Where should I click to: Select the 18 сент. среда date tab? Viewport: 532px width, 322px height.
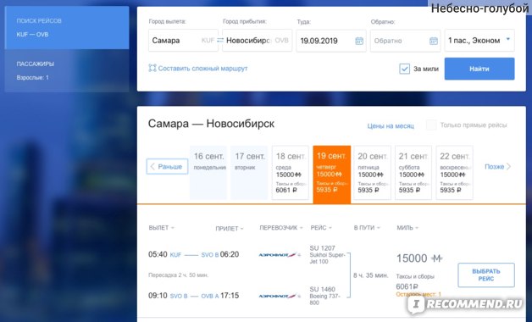click(291, 173)
